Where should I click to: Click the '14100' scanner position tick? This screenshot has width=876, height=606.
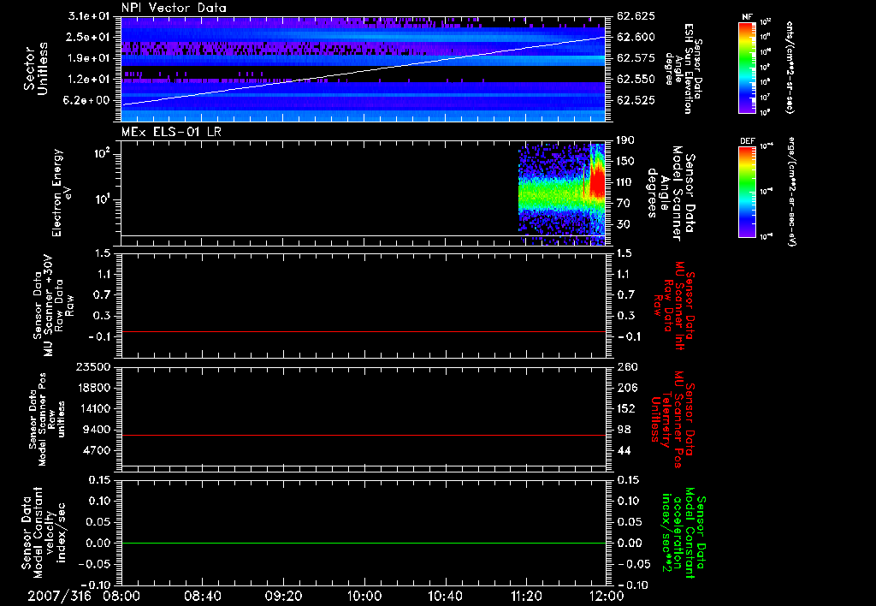93,408
